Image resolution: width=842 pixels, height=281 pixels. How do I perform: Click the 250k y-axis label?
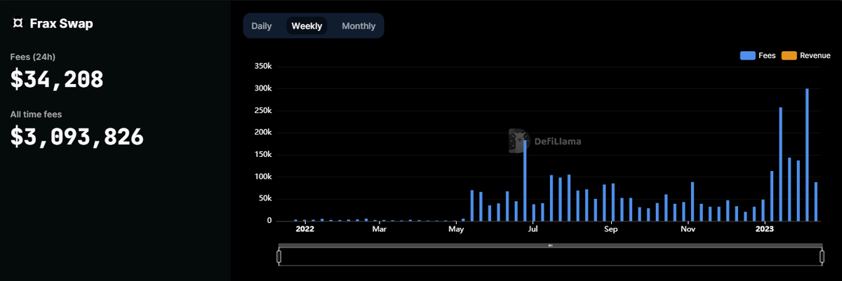262,111
